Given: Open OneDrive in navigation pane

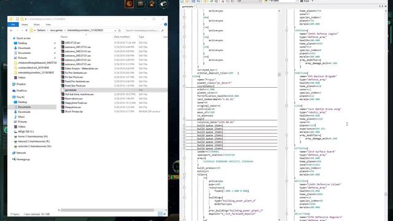Looking at the screenshot, I should (x=21, y=91).
